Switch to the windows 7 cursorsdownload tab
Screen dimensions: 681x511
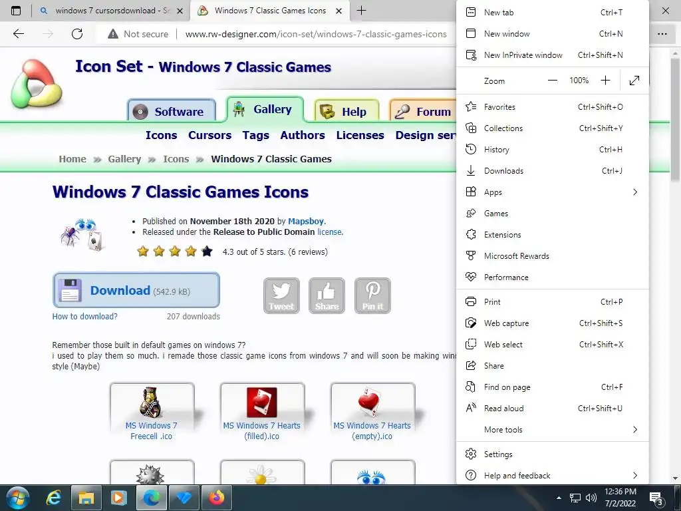(111, 11)
